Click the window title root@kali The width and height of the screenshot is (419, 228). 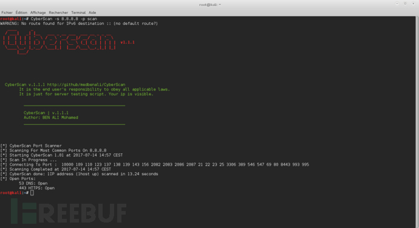click(x=210, y=4)
